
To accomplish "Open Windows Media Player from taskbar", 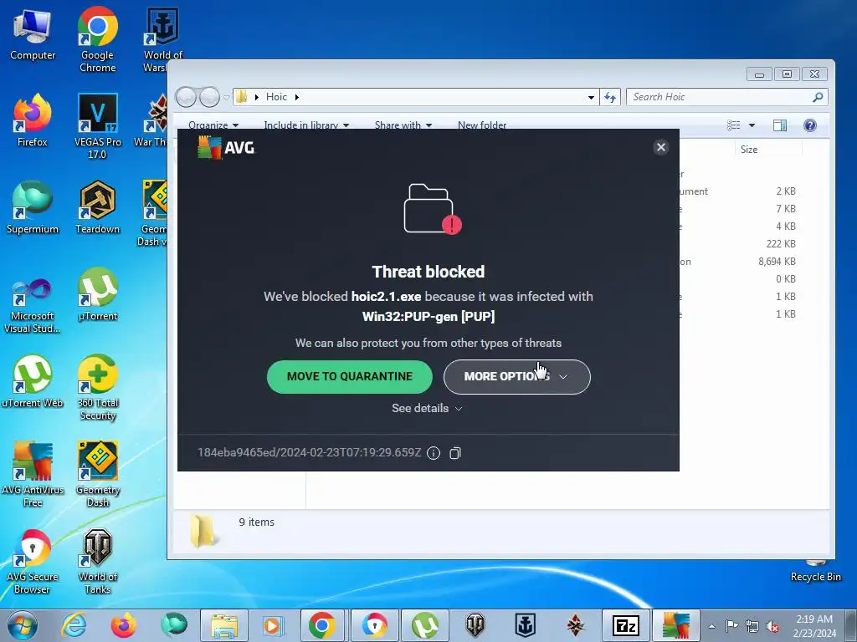I will 272,625.
